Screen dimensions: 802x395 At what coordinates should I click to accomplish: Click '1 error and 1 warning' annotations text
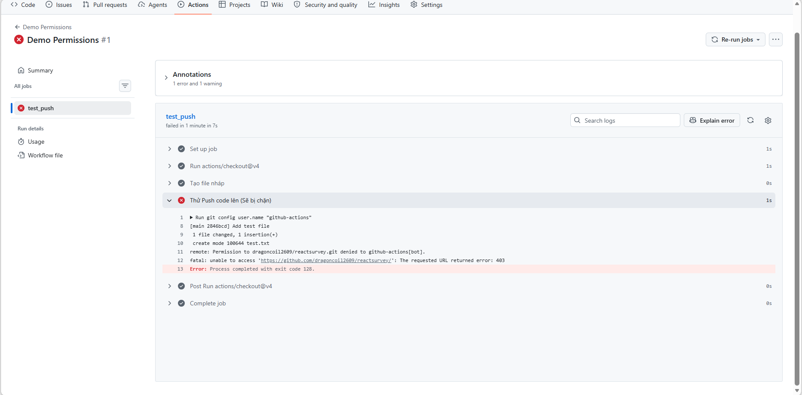(x=197, y=84)
